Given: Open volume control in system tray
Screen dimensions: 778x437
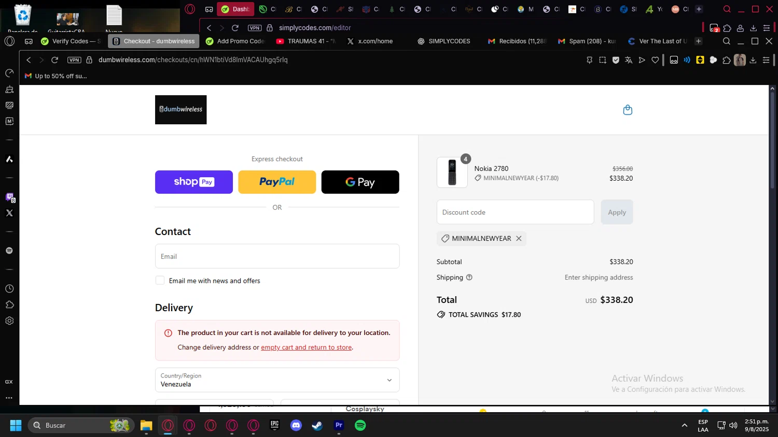Looking at the screenshot, I should 733,426.
